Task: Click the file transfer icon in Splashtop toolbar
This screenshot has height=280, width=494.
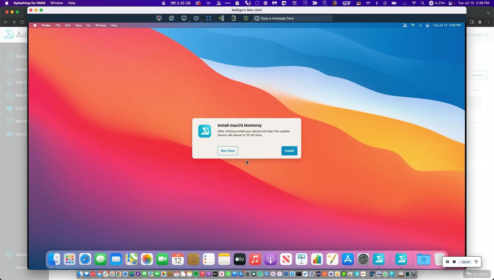Action: pos(234,18)
